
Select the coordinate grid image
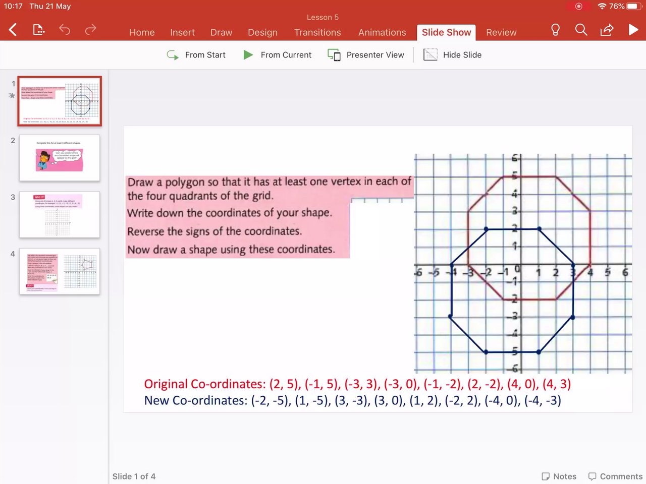[523, 263]
